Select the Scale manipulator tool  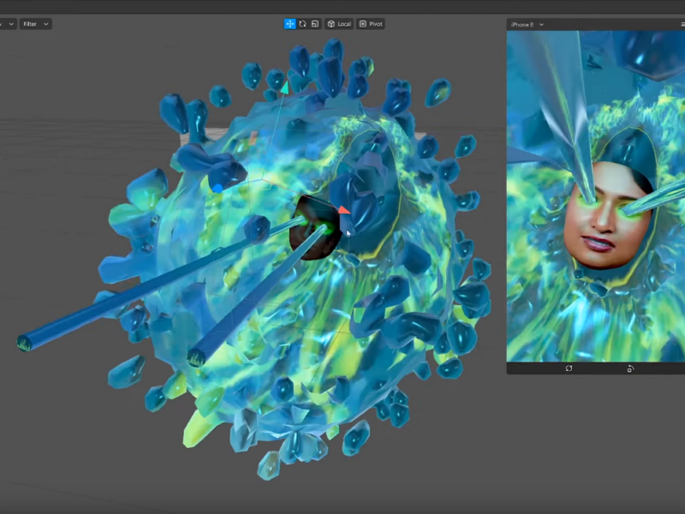(x=314, y=24)
